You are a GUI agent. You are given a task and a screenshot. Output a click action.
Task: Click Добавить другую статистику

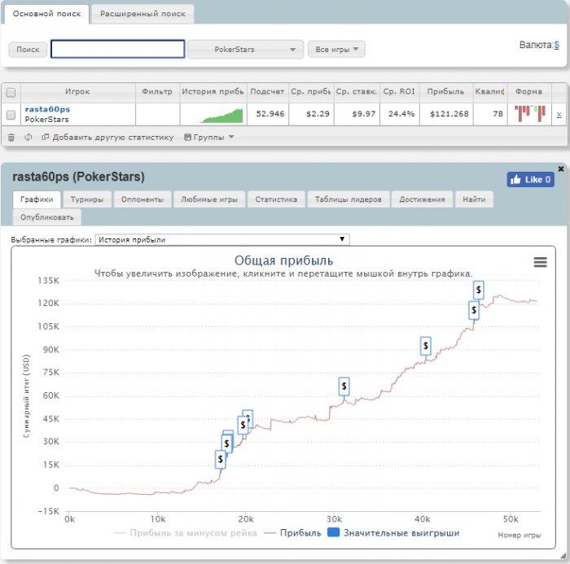107,138
